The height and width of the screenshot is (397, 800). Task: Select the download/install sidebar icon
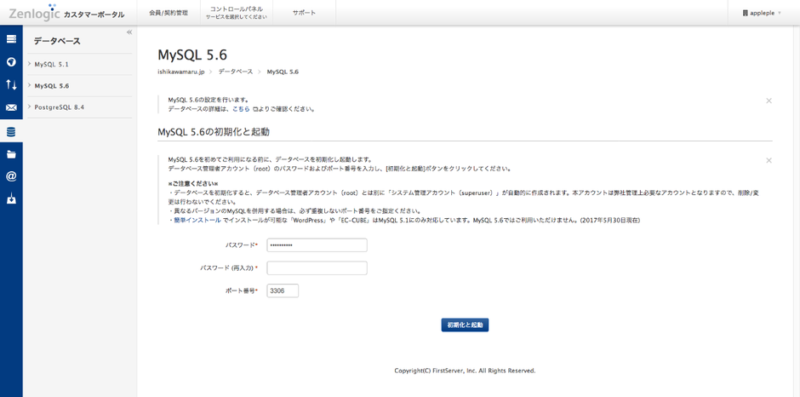click(x=11, y=200)
